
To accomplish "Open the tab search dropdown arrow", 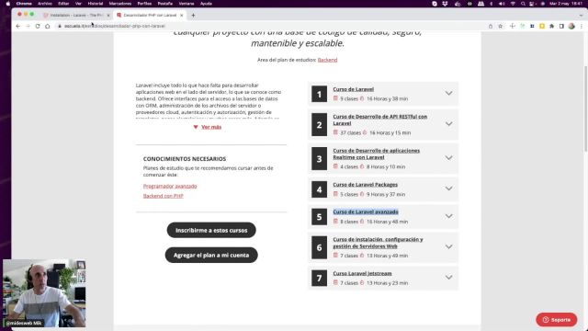I will (x=581, y=15).
